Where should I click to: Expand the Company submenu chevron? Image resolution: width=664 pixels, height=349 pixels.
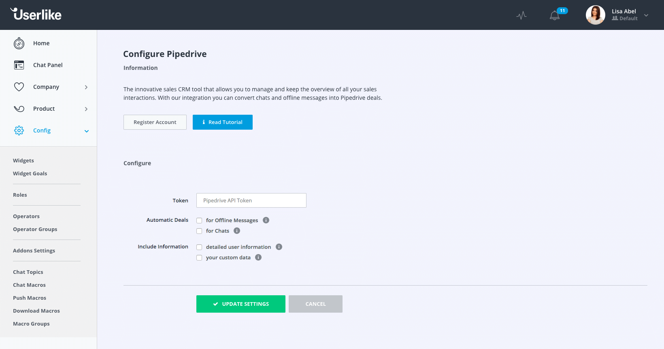86,87
